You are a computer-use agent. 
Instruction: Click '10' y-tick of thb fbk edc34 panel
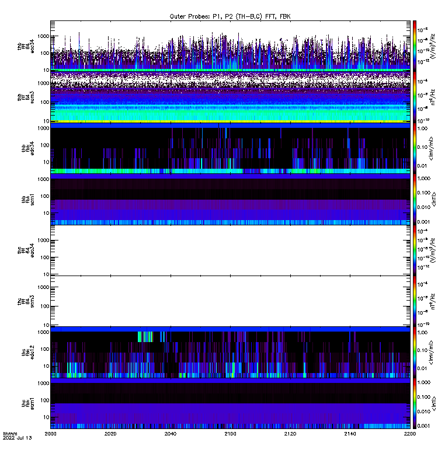[46, 162]
